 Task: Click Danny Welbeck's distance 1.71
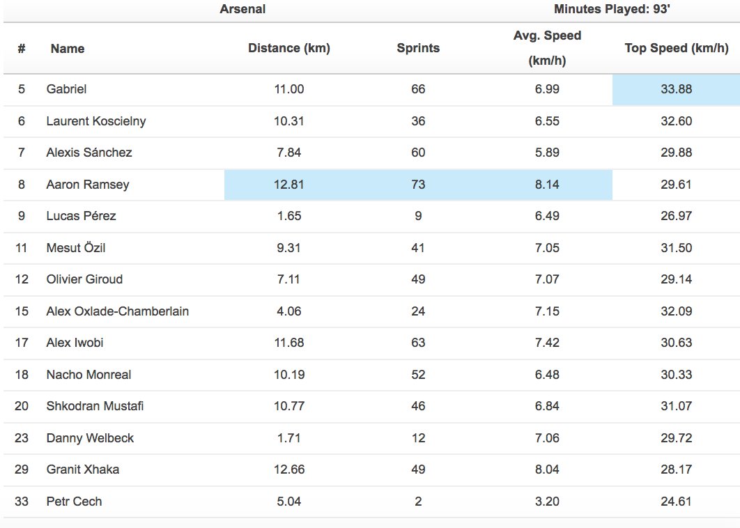[x=289, y=438]
